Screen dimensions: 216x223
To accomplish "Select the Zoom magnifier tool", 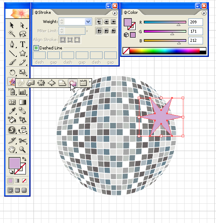I will coord(23,149).
